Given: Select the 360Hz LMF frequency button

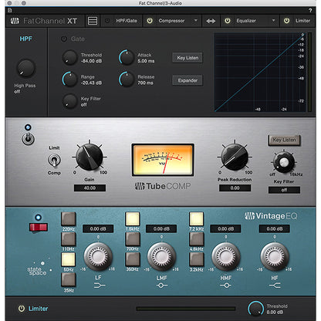Looking at the screenshot, I should [x=133, y=259].
